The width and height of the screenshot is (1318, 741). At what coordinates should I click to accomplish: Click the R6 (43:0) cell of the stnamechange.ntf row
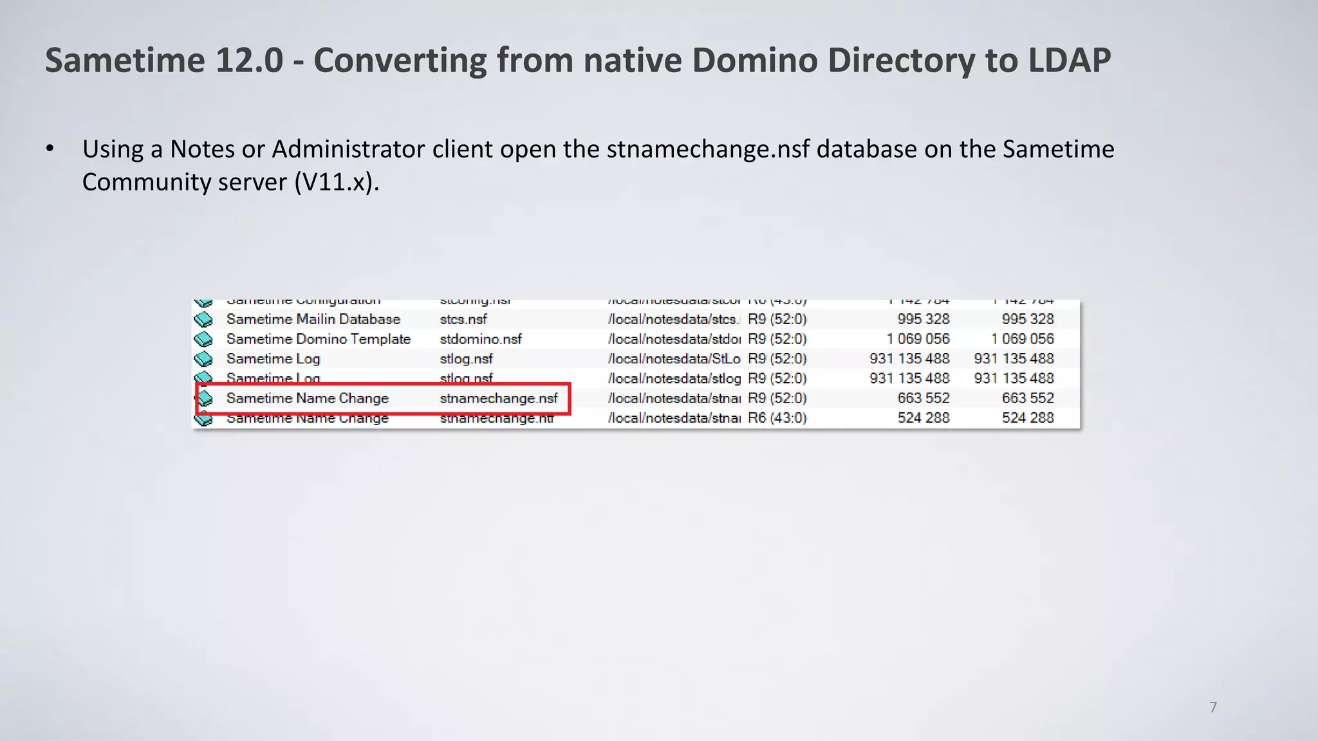(x=777, y=418)
